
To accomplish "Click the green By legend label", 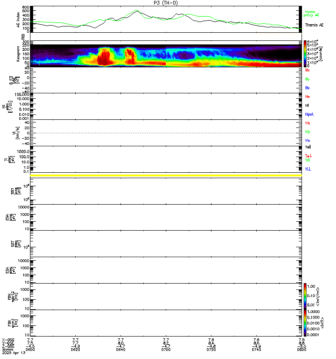I will (x=307, y=79).
